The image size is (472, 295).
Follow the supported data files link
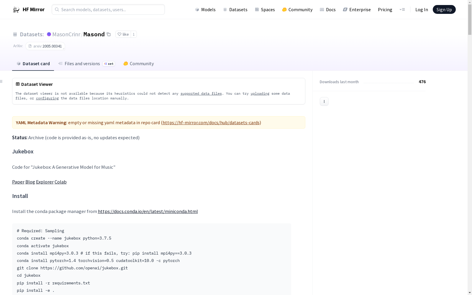(201, 94)
